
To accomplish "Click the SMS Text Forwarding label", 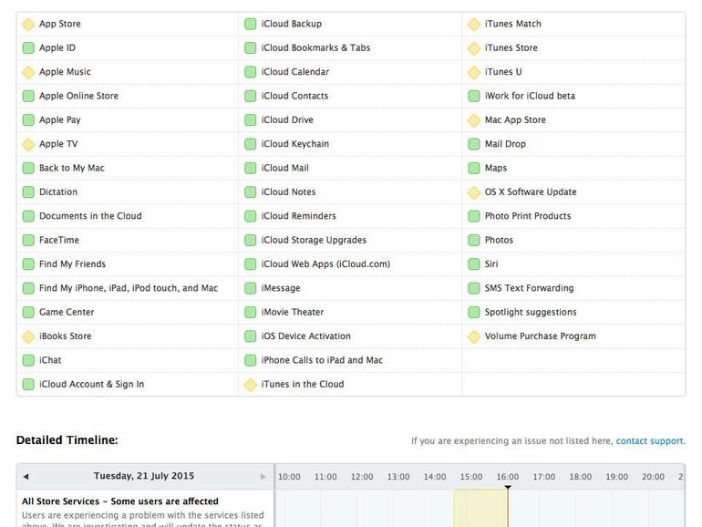I will pos(529,288).
